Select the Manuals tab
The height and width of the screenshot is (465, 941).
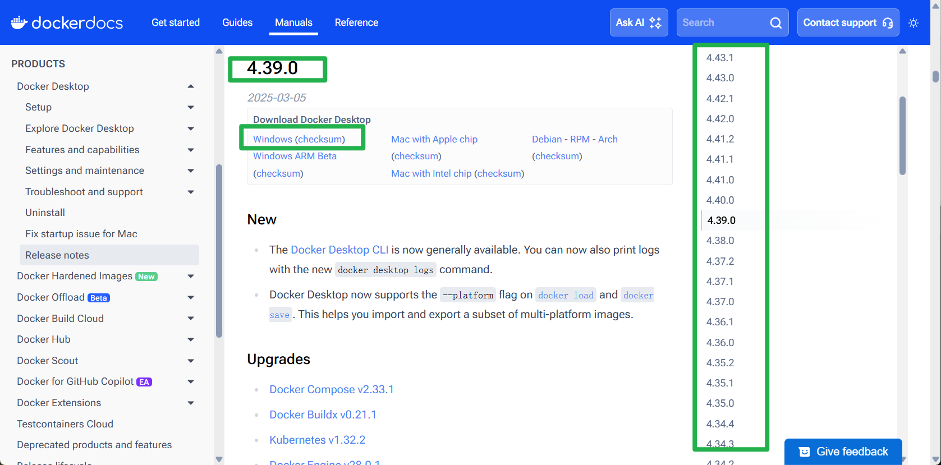point(293,22)
